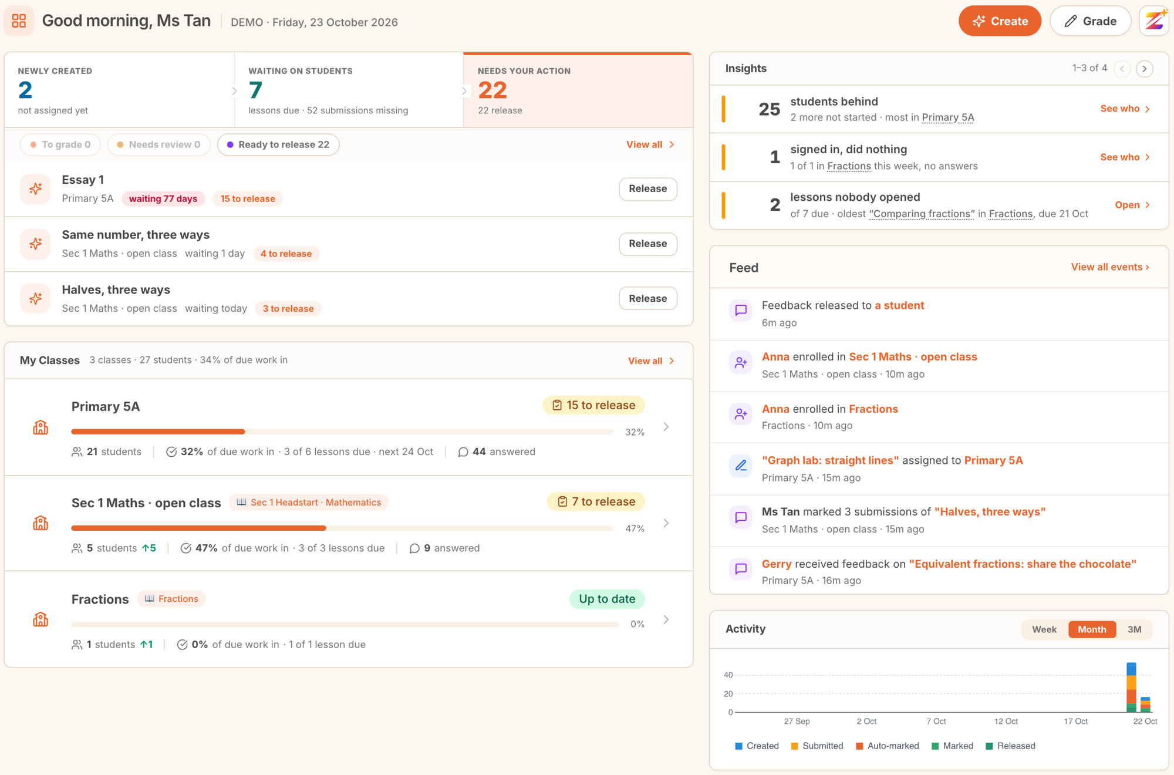The width and height of the screenshot is (1174, 775).
Task: Click the enrol icon for Anna in Fractions
Action: (x=741, y=415)
